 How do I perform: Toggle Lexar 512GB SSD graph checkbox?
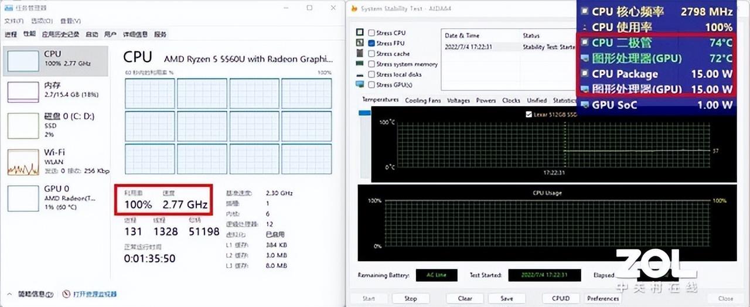(530, 115)
